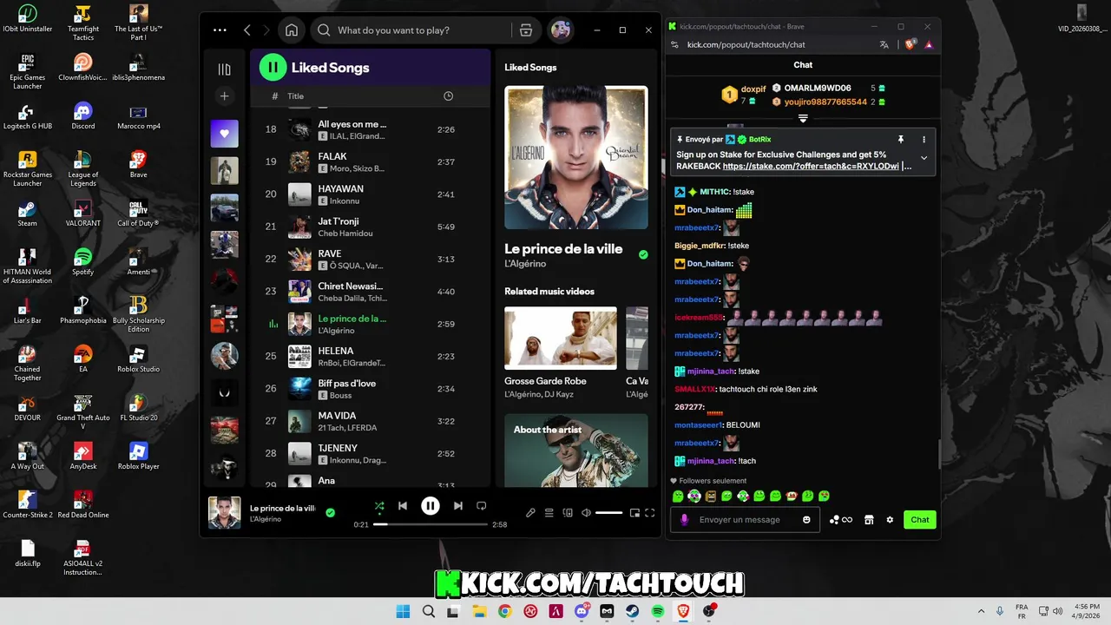The width and height of the screenshot is (1111, 625).
Task: Open Brave translate icon in address bar
Action: coord(884,44)
